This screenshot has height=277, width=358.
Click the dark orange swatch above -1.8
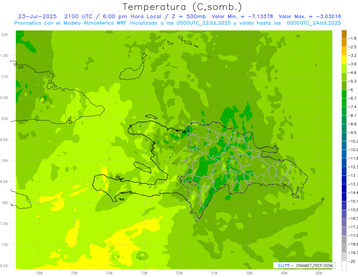(344, 34)
